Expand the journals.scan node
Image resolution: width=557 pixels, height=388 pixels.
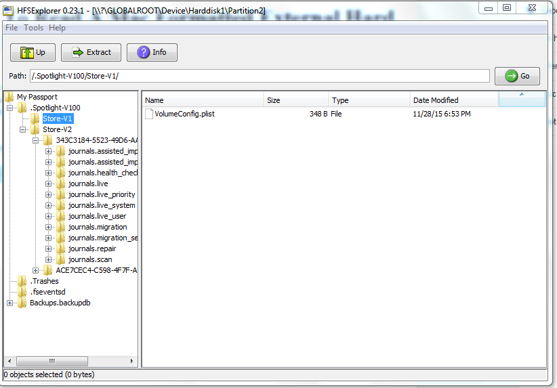[48, 260]
